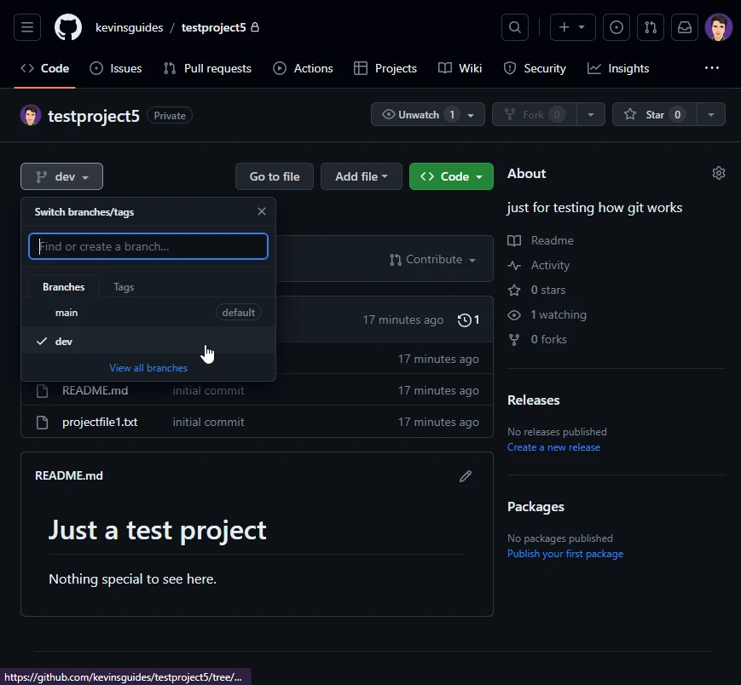Open the hamburger navigation menu
This screenshot has width=741, height=685.
pos(27,27)
